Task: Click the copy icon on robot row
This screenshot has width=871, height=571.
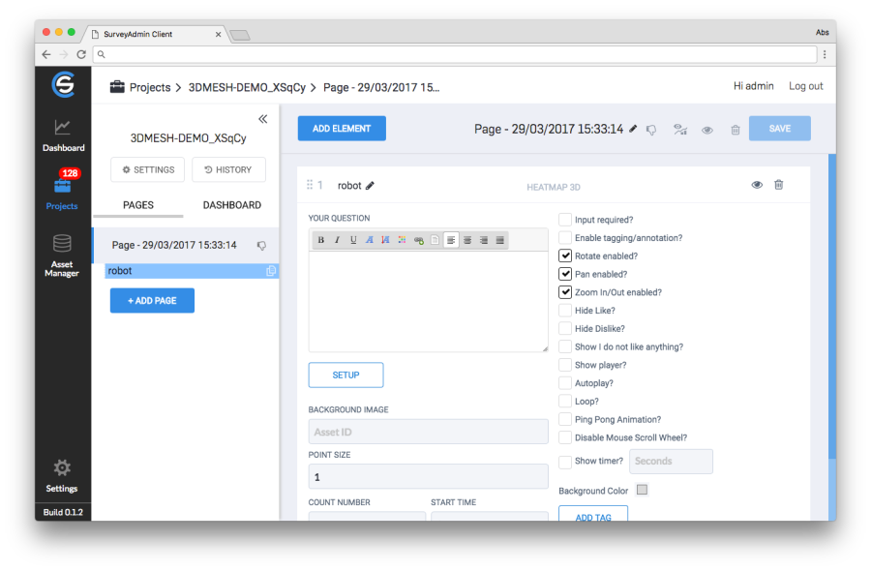Action: click(271, 271)
